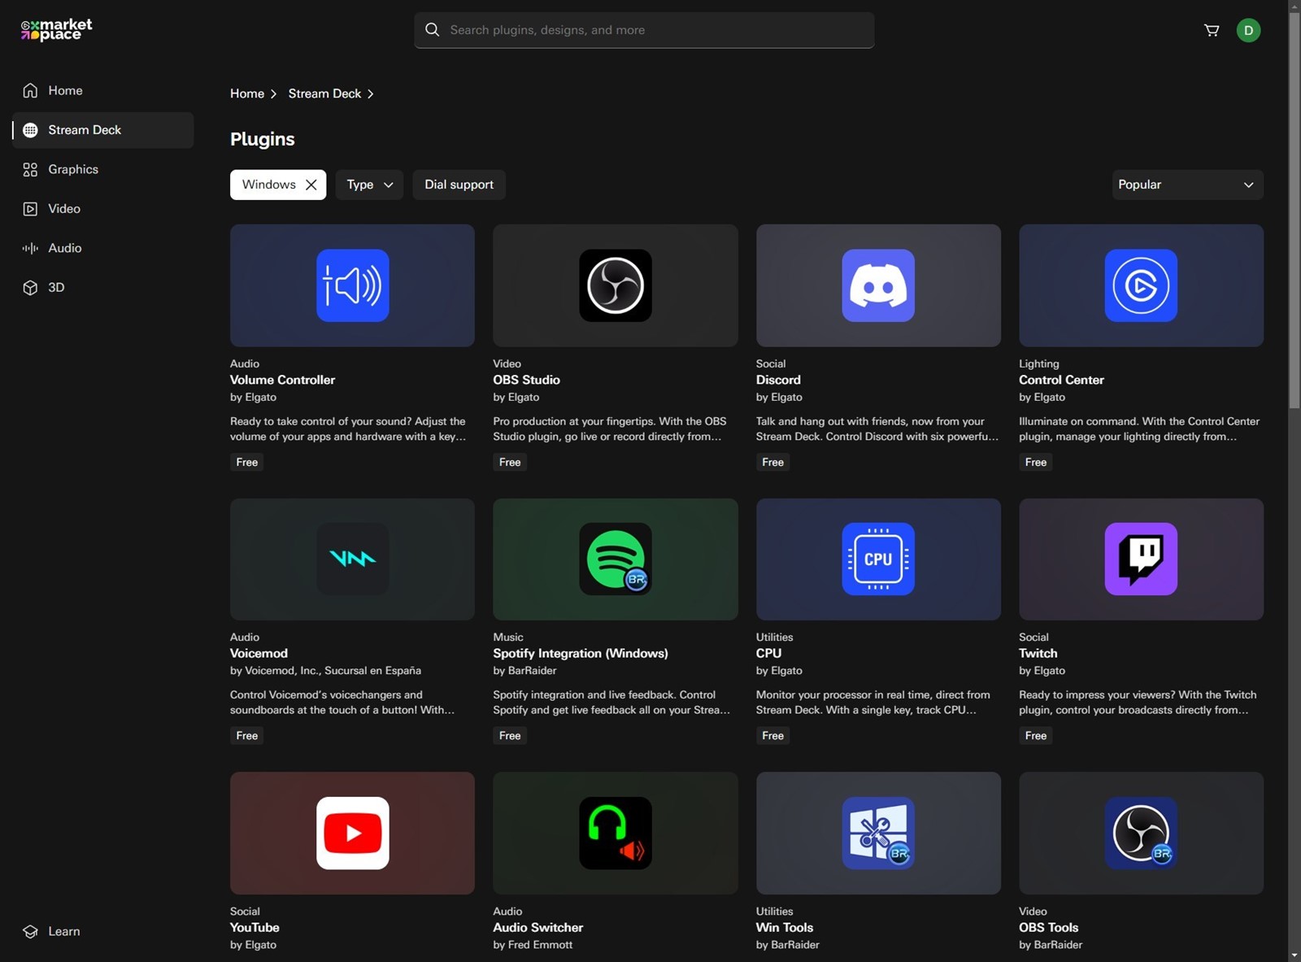Toggle the Dial support filter
Screen dimensions: 1301x962
459,185
